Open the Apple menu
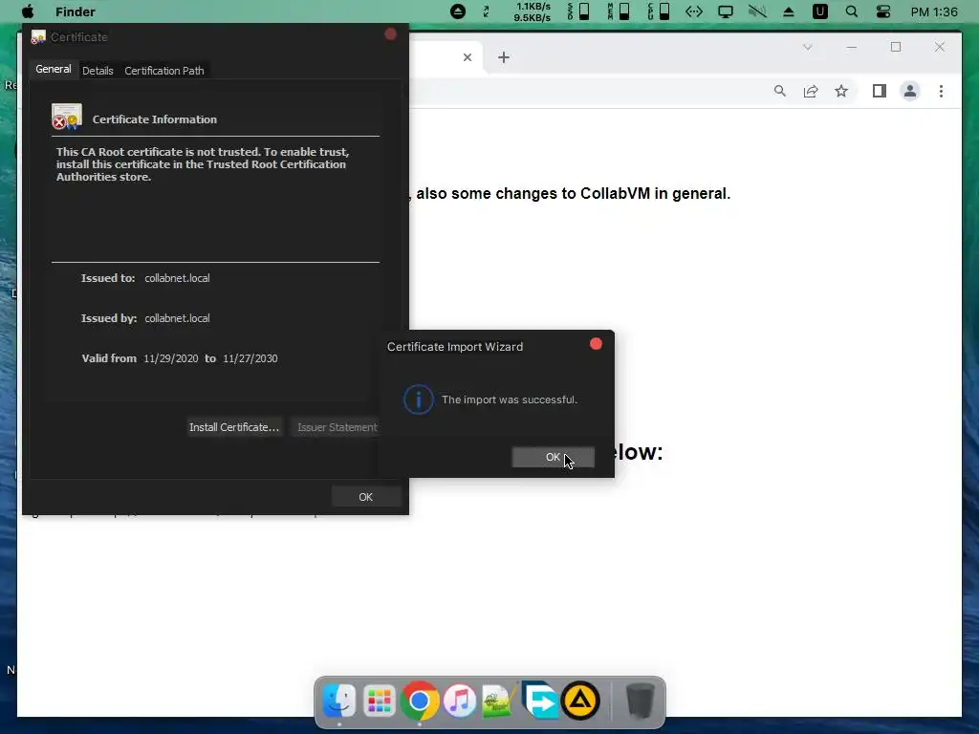 pyautogui.click(x=28, y=11)
